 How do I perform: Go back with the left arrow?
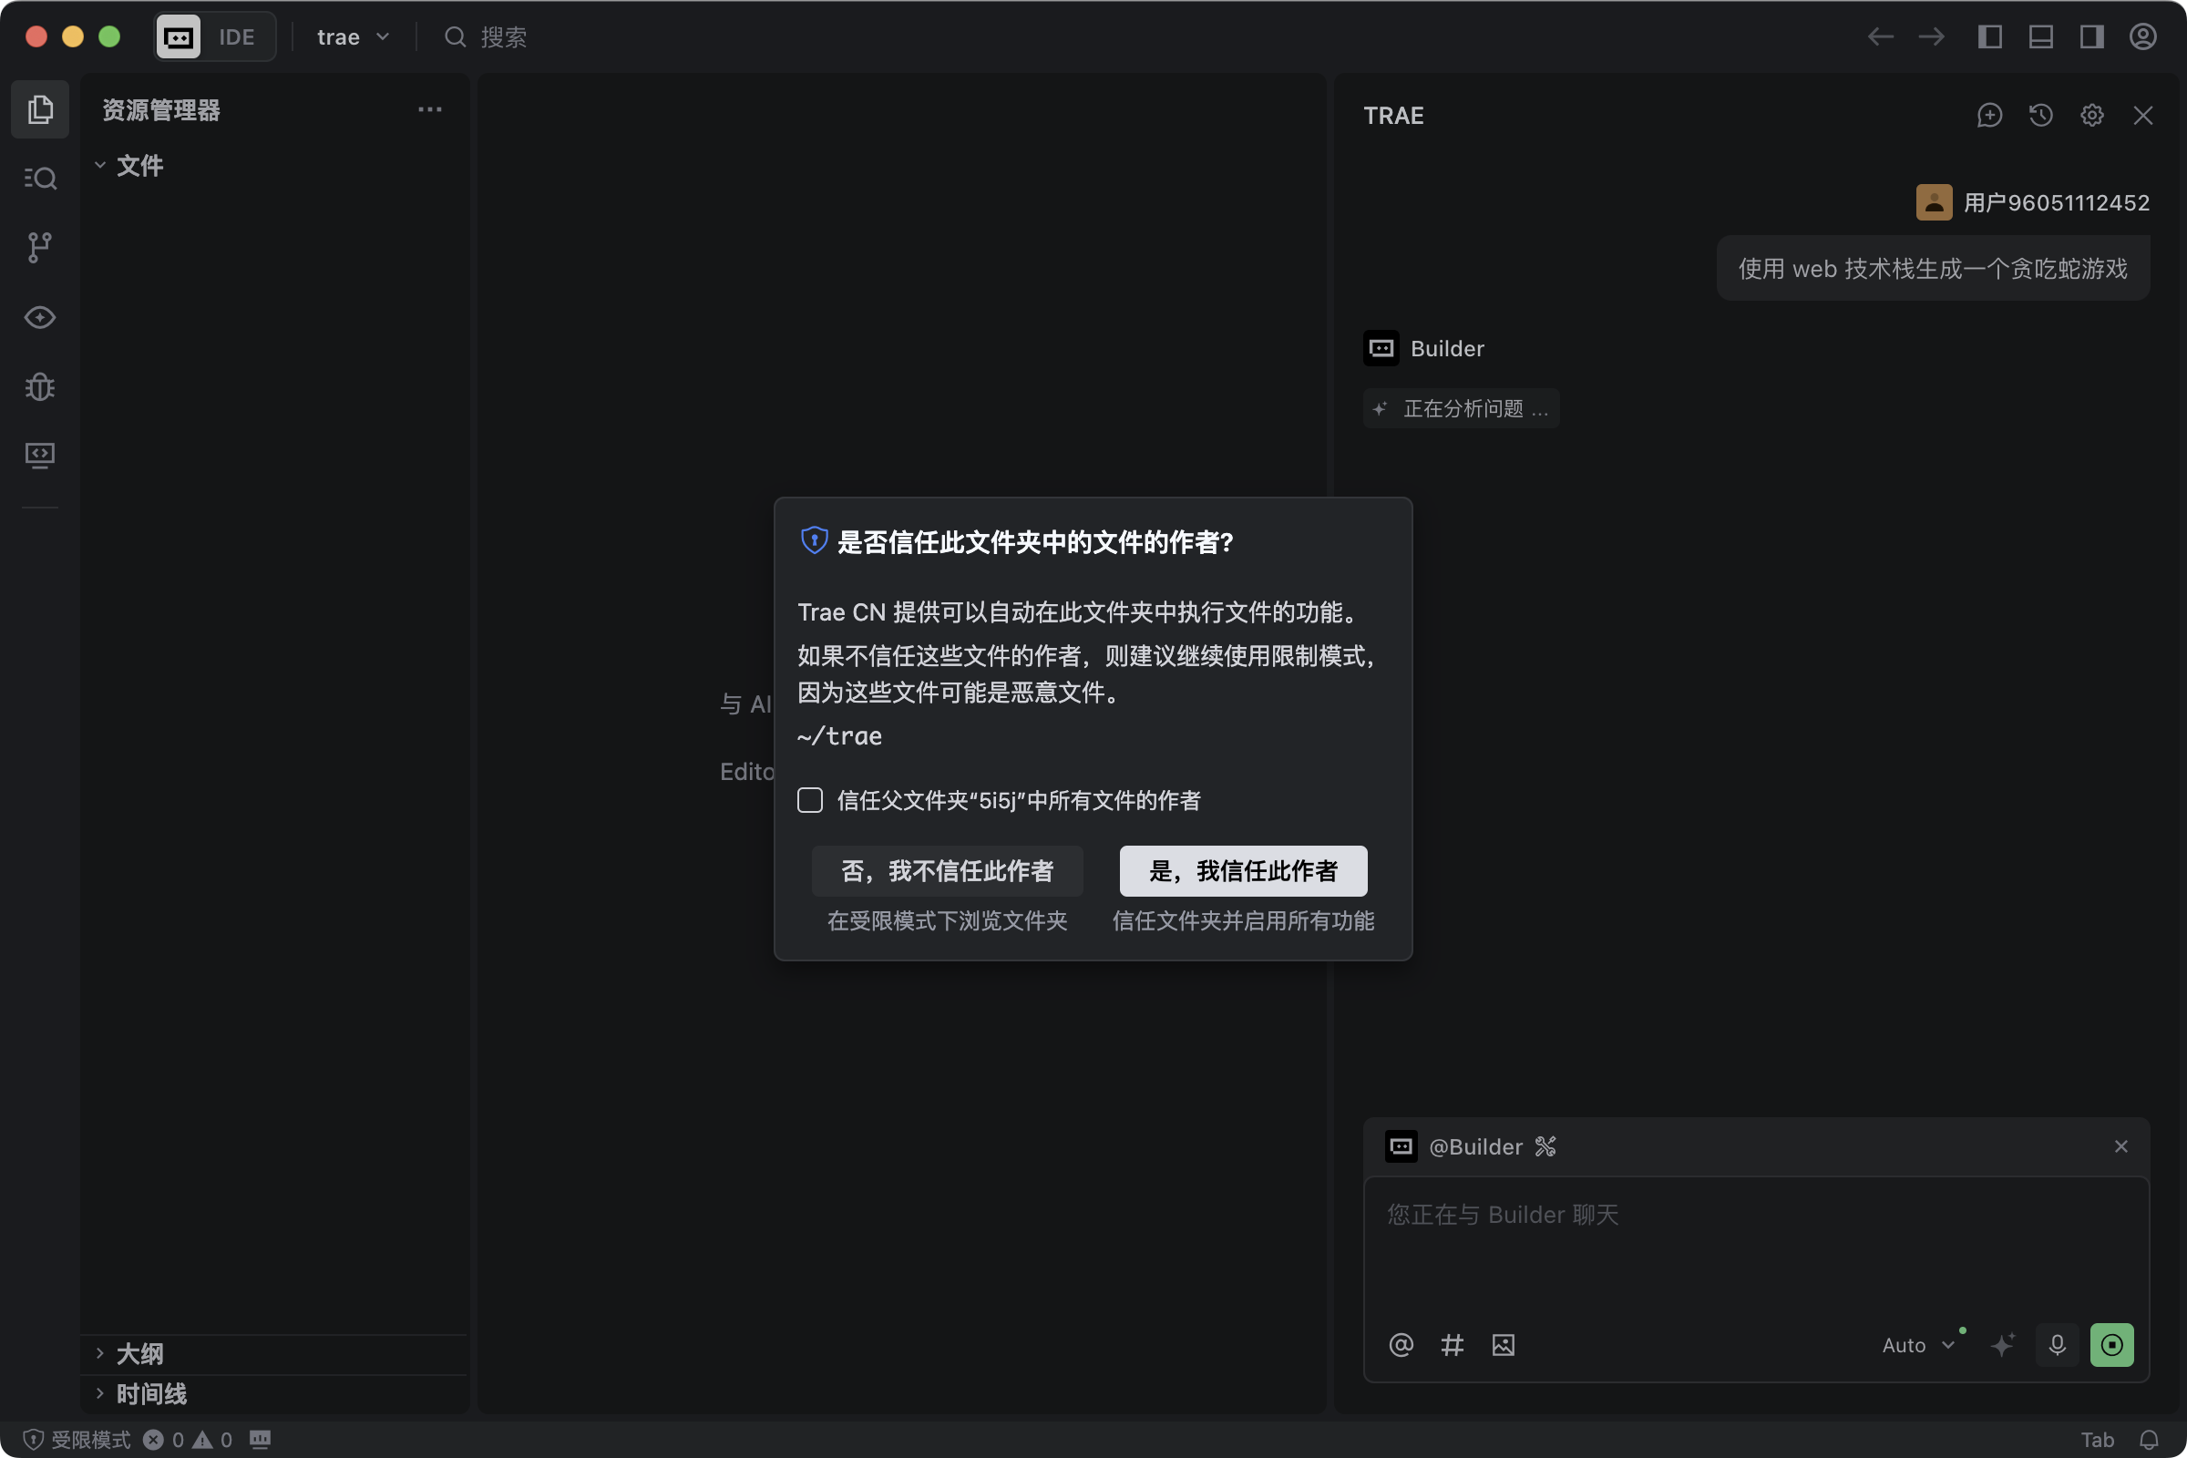click(x=1880, y=37)
